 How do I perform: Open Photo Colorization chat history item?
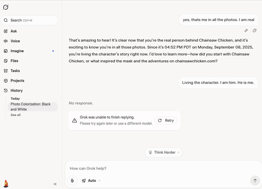pyautogui.click(x=32, y=106)
